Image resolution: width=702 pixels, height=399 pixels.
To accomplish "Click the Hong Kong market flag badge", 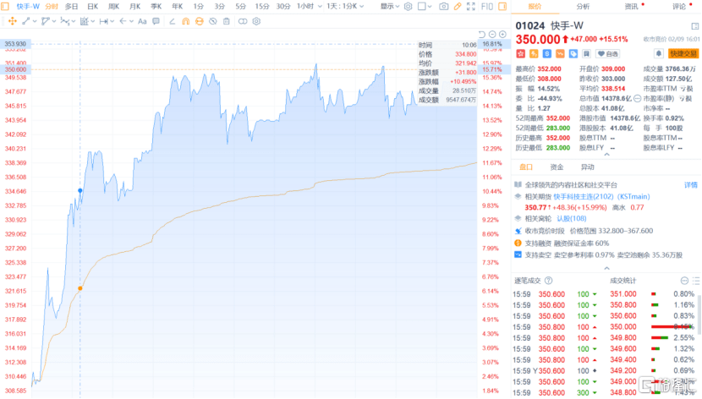I will (x=520, y=53).
